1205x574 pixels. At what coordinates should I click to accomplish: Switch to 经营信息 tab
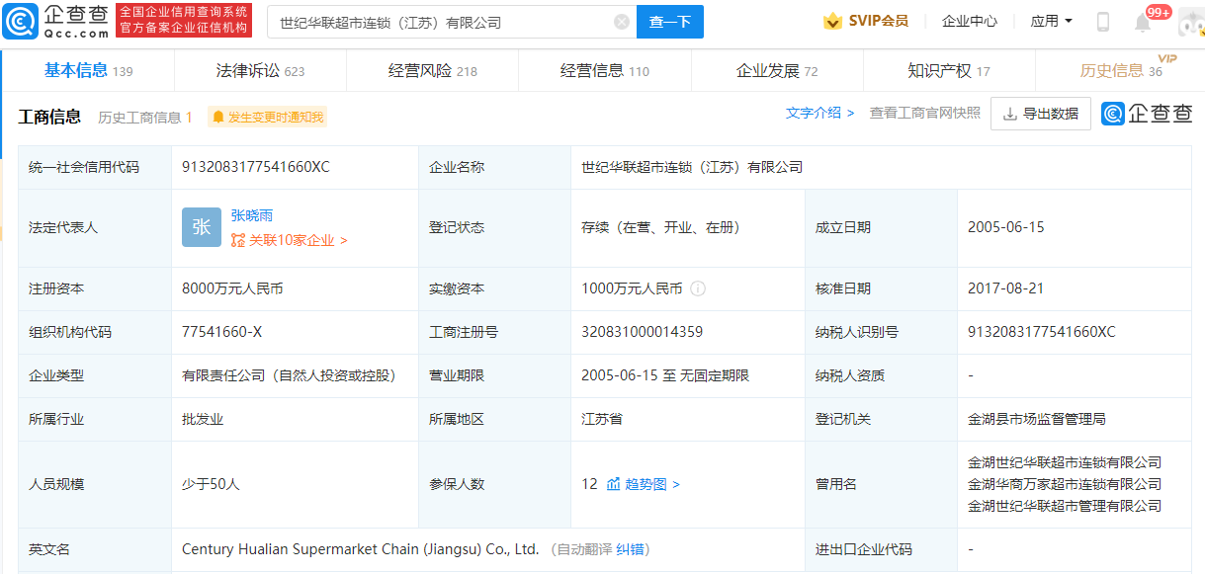pos(605,70)
